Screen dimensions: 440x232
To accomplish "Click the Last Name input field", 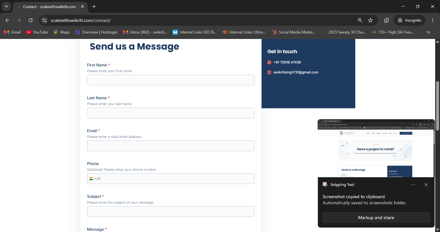I will tap(171, 113).
